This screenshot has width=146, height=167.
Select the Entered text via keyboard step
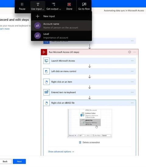(x=90, y=92)
